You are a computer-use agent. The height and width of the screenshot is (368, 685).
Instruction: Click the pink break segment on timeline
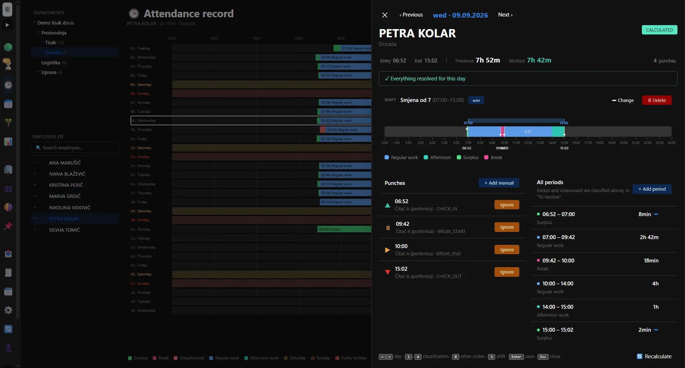(x=502, y=131)
